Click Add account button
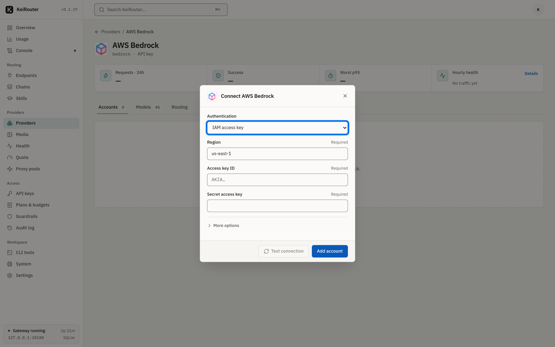 (330, 251)
